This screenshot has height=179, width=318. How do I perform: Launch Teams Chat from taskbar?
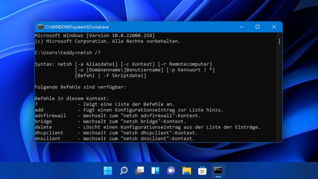coord(171,170)
